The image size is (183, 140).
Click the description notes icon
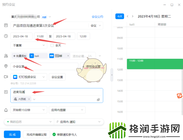[6, 92]
